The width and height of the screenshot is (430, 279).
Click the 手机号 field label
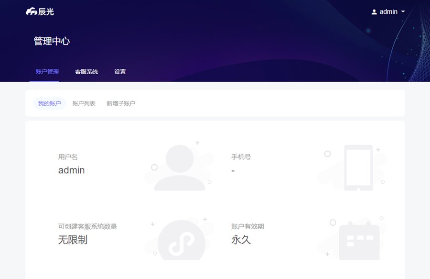(x=241, y=156)
